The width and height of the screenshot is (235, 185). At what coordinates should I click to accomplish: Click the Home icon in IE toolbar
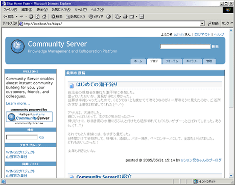(44, 16)
